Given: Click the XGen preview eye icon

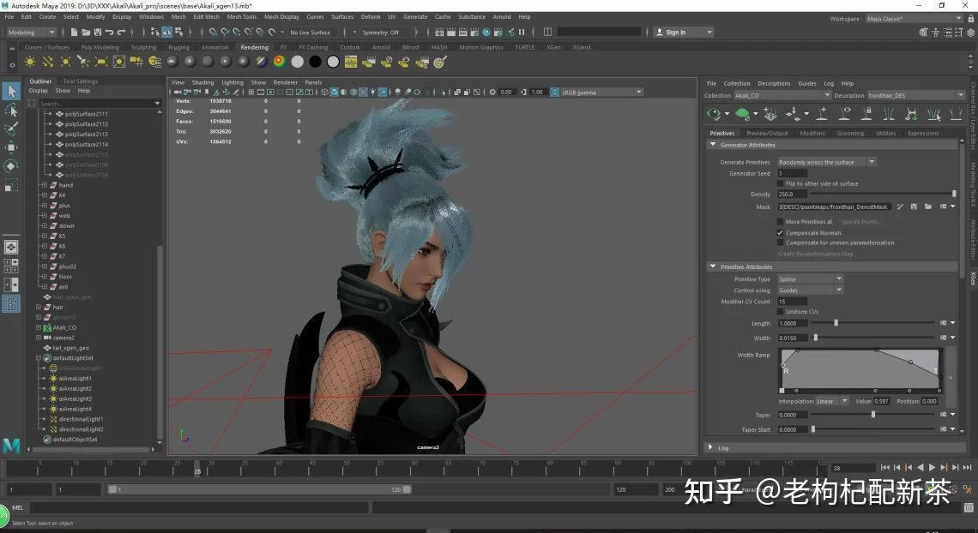Looking at the screenshot, I should pyautogui.click(x=714, y=113).
